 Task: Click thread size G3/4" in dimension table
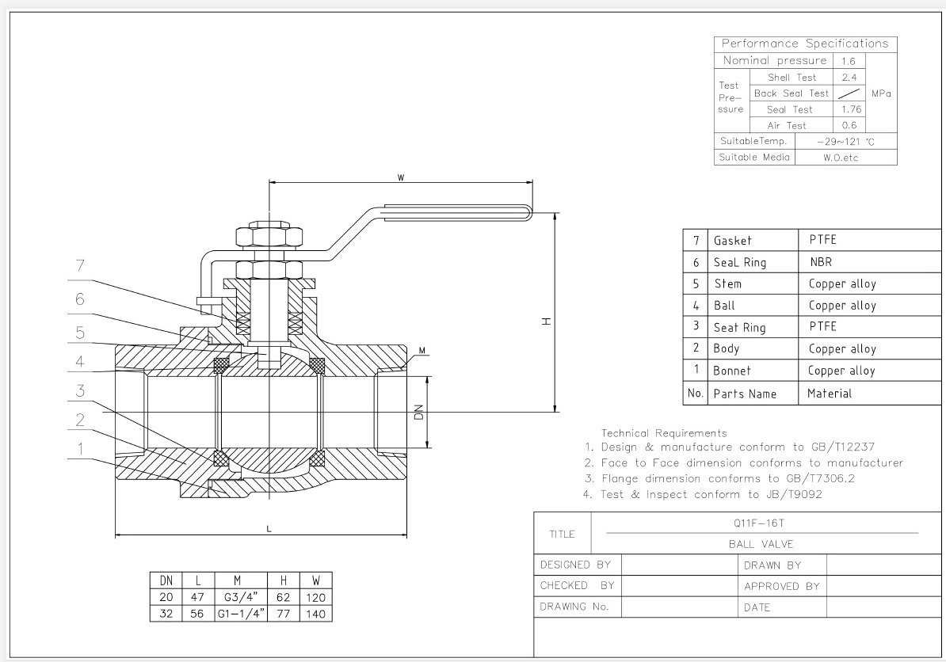pyautogui.click(x=241, y=597)
